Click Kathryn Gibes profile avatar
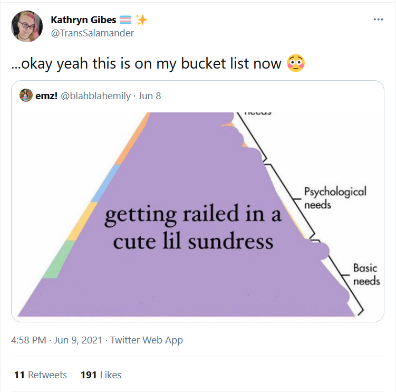Screen dimensions: 396x392 (x=27, y=26)
